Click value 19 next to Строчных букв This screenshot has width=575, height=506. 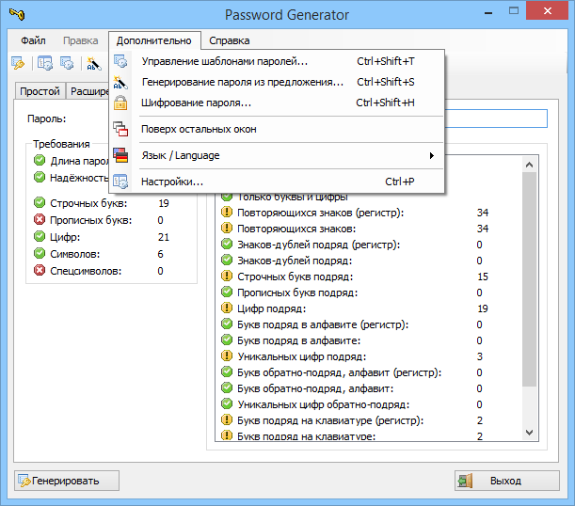point(164,203)
